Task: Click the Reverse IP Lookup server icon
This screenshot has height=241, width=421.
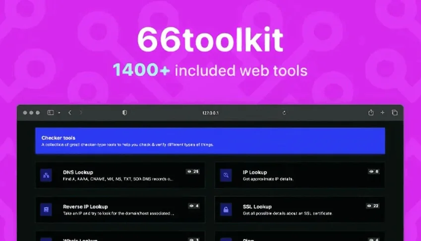Action: [46, 210]
